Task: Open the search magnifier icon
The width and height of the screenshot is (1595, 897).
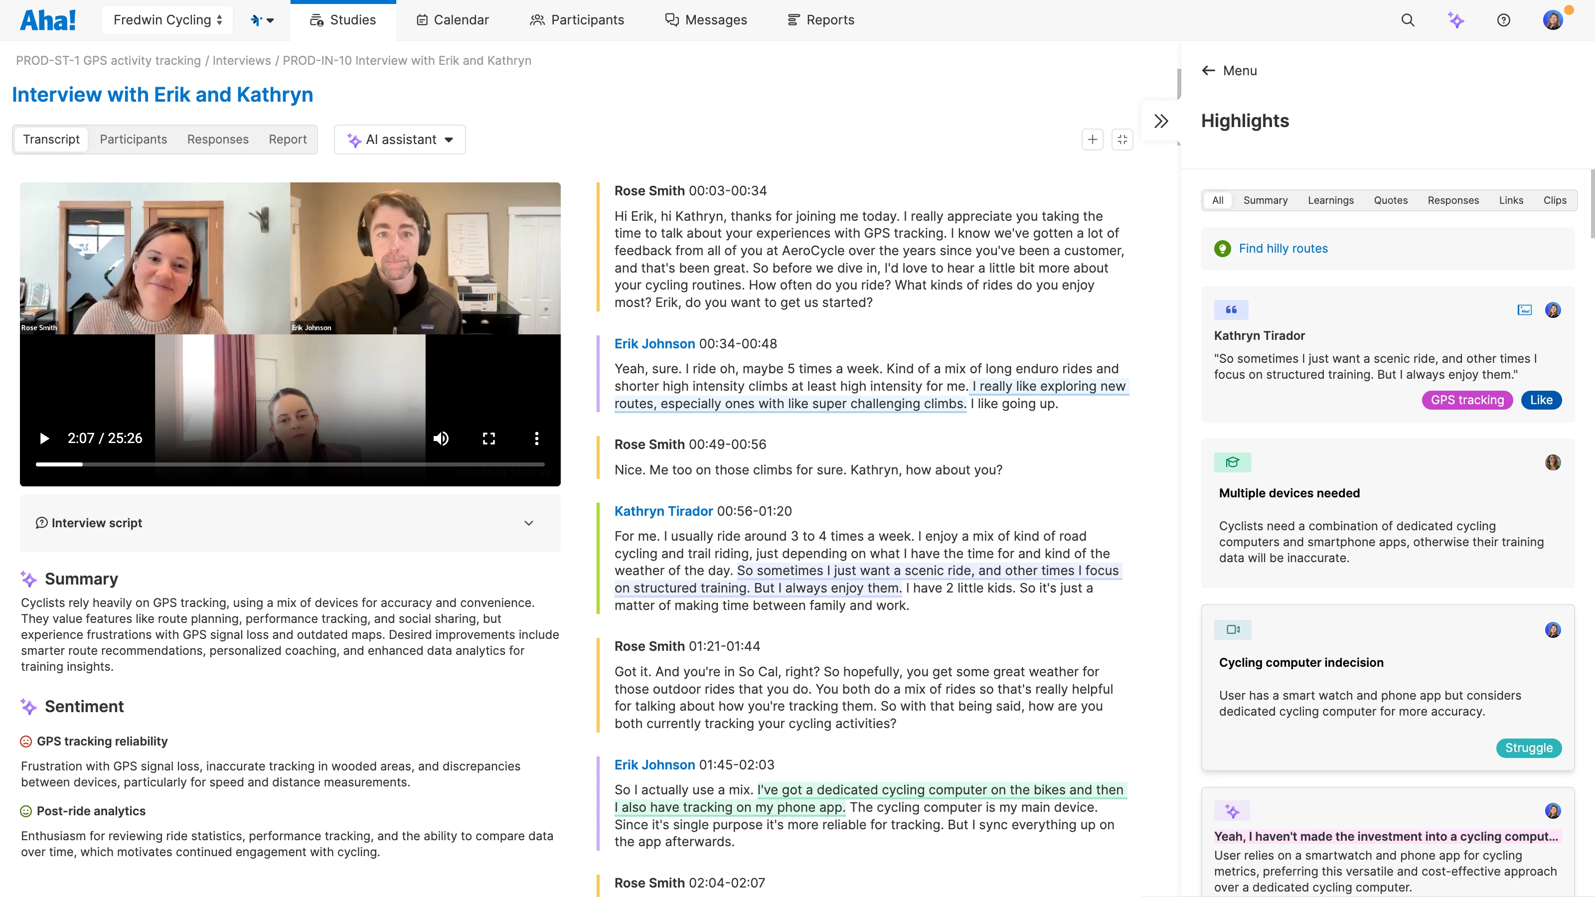Action: [x=1408, y=20]
